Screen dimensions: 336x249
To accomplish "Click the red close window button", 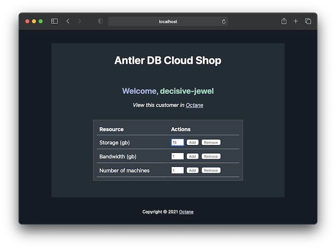I will pyautogui.click(x=27, y=22).
